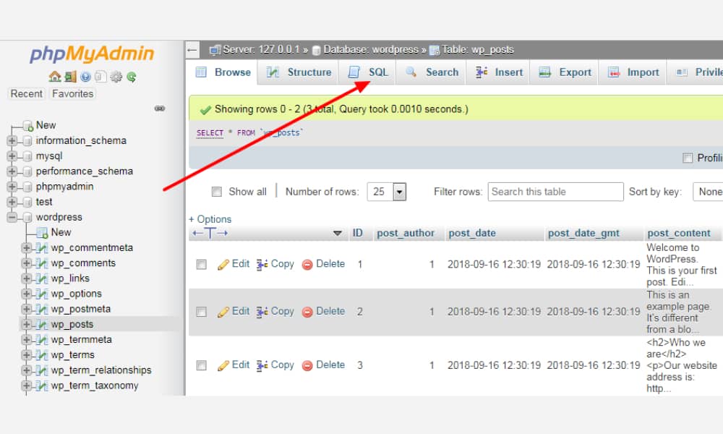Select wp_term_taxonomy table in tree
Viewport: 723px width, 434px height.
coord(95,386)
